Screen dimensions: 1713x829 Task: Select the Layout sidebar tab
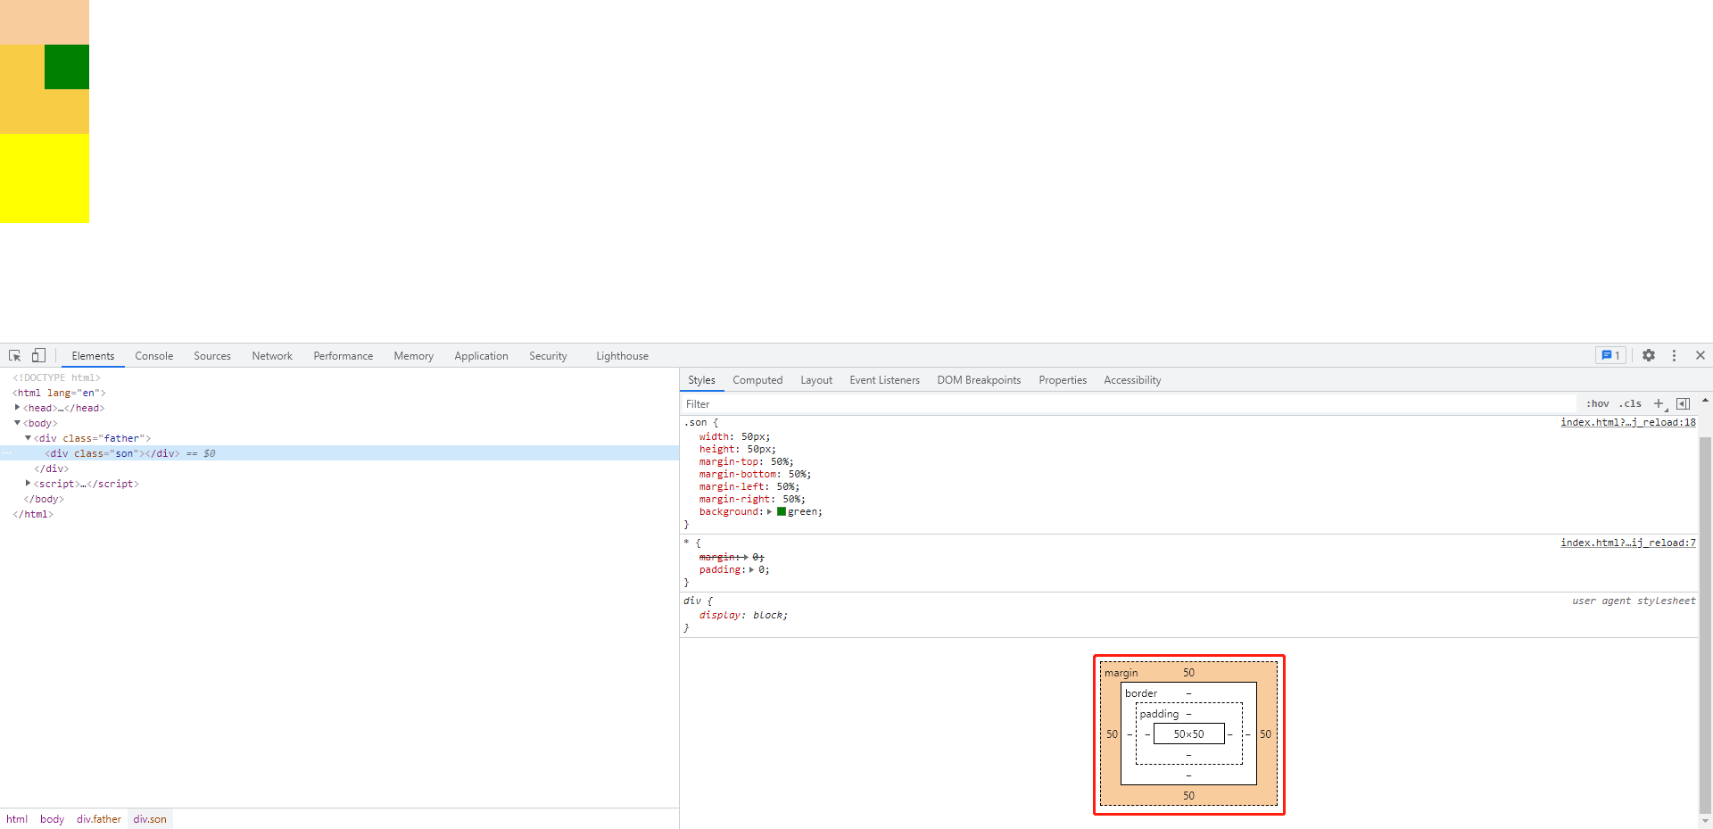tap(816, 379)
